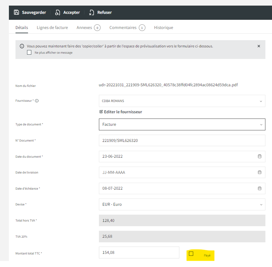Screen dimensions: 272x267
Task: Click the 'Devise *' label
Action: [x=21, y=204]
